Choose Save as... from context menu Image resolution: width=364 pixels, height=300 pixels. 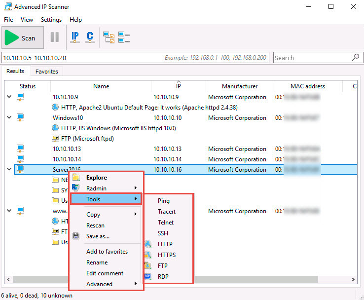(106, 236)
